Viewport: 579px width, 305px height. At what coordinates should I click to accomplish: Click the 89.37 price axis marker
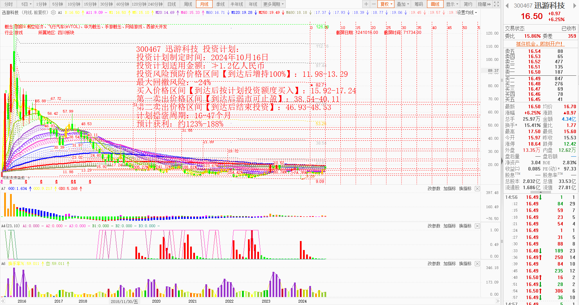493,71
